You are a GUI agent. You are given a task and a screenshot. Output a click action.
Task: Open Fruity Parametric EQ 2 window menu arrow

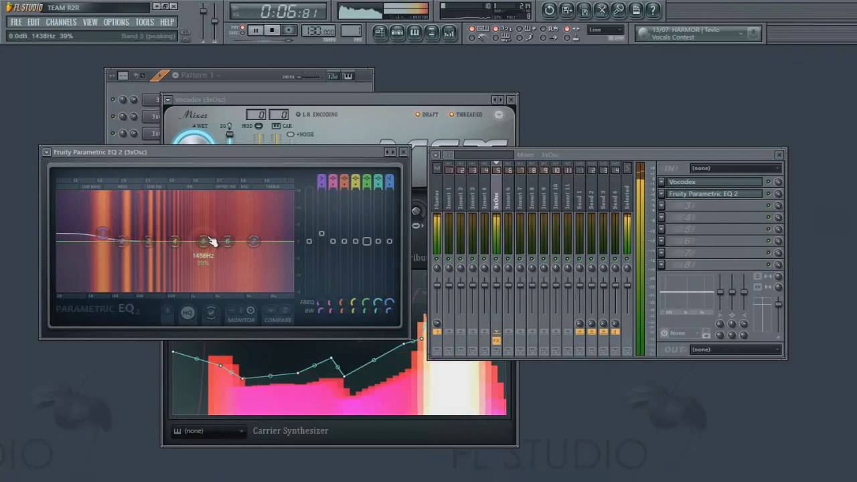point(46,152)
